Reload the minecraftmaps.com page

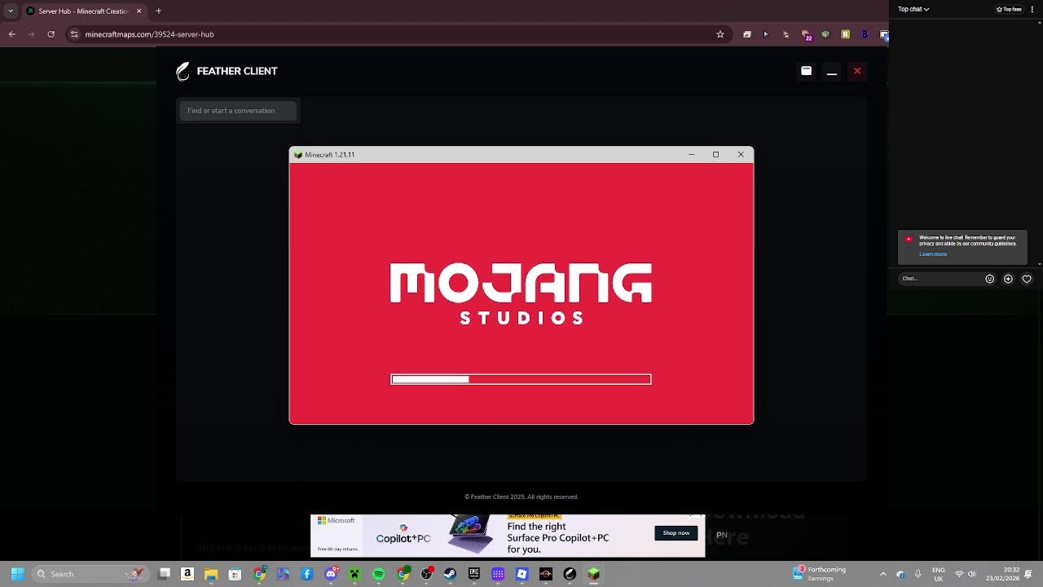(51, 34)
